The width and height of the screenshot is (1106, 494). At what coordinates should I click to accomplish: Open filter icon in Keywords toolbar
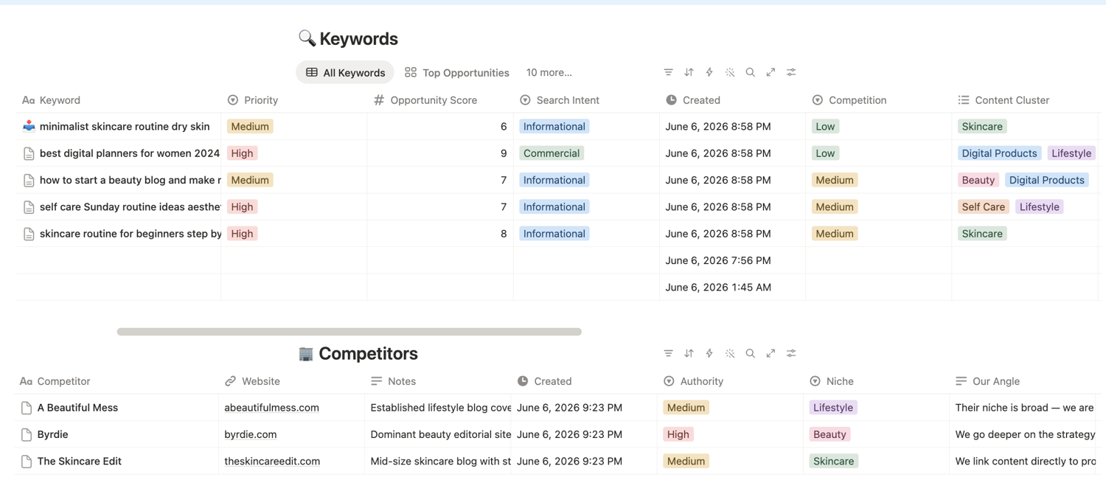tap(668, 72)
